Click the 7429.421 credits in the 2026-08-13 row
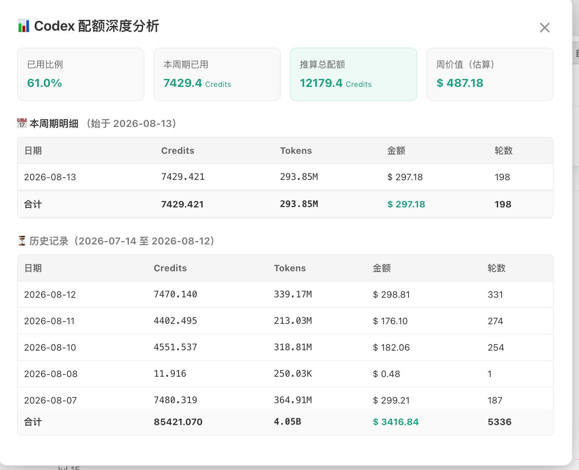The height and width of the screenshot is (470, 579). click(183, 177)
